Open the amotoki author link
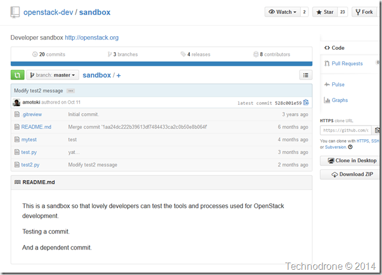 [31, 102]
